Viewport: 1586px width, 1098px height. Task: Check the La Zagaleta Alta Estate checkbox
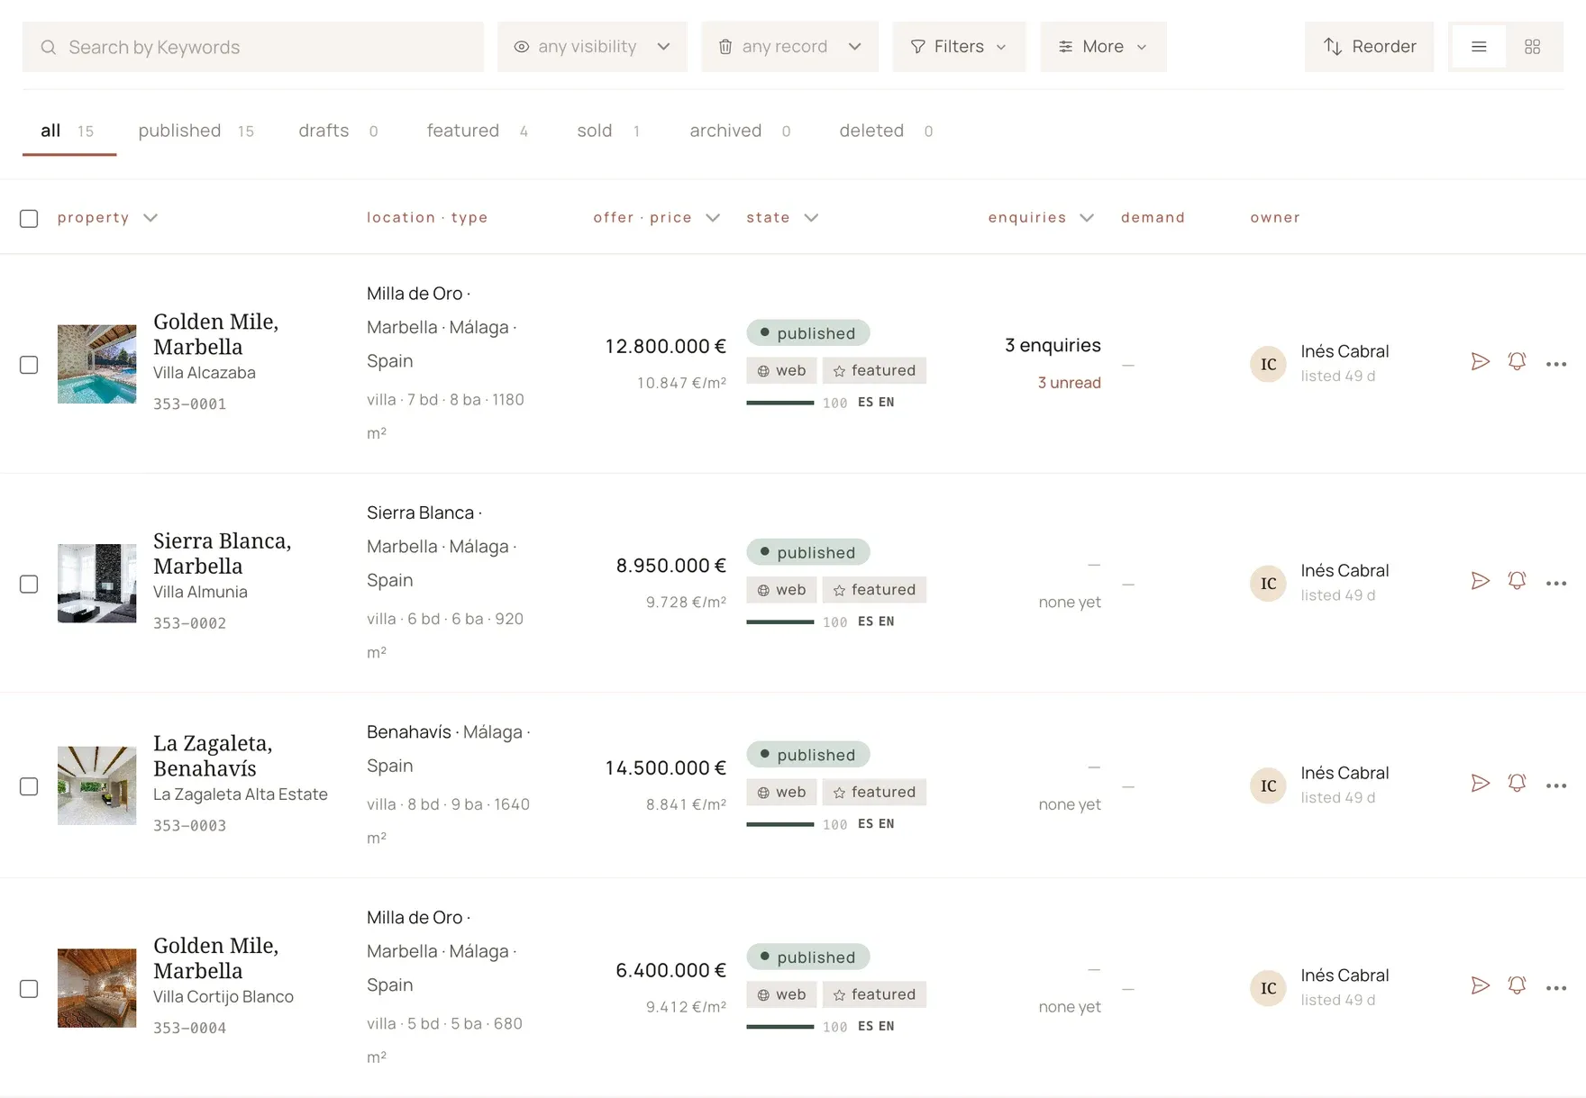29,786
